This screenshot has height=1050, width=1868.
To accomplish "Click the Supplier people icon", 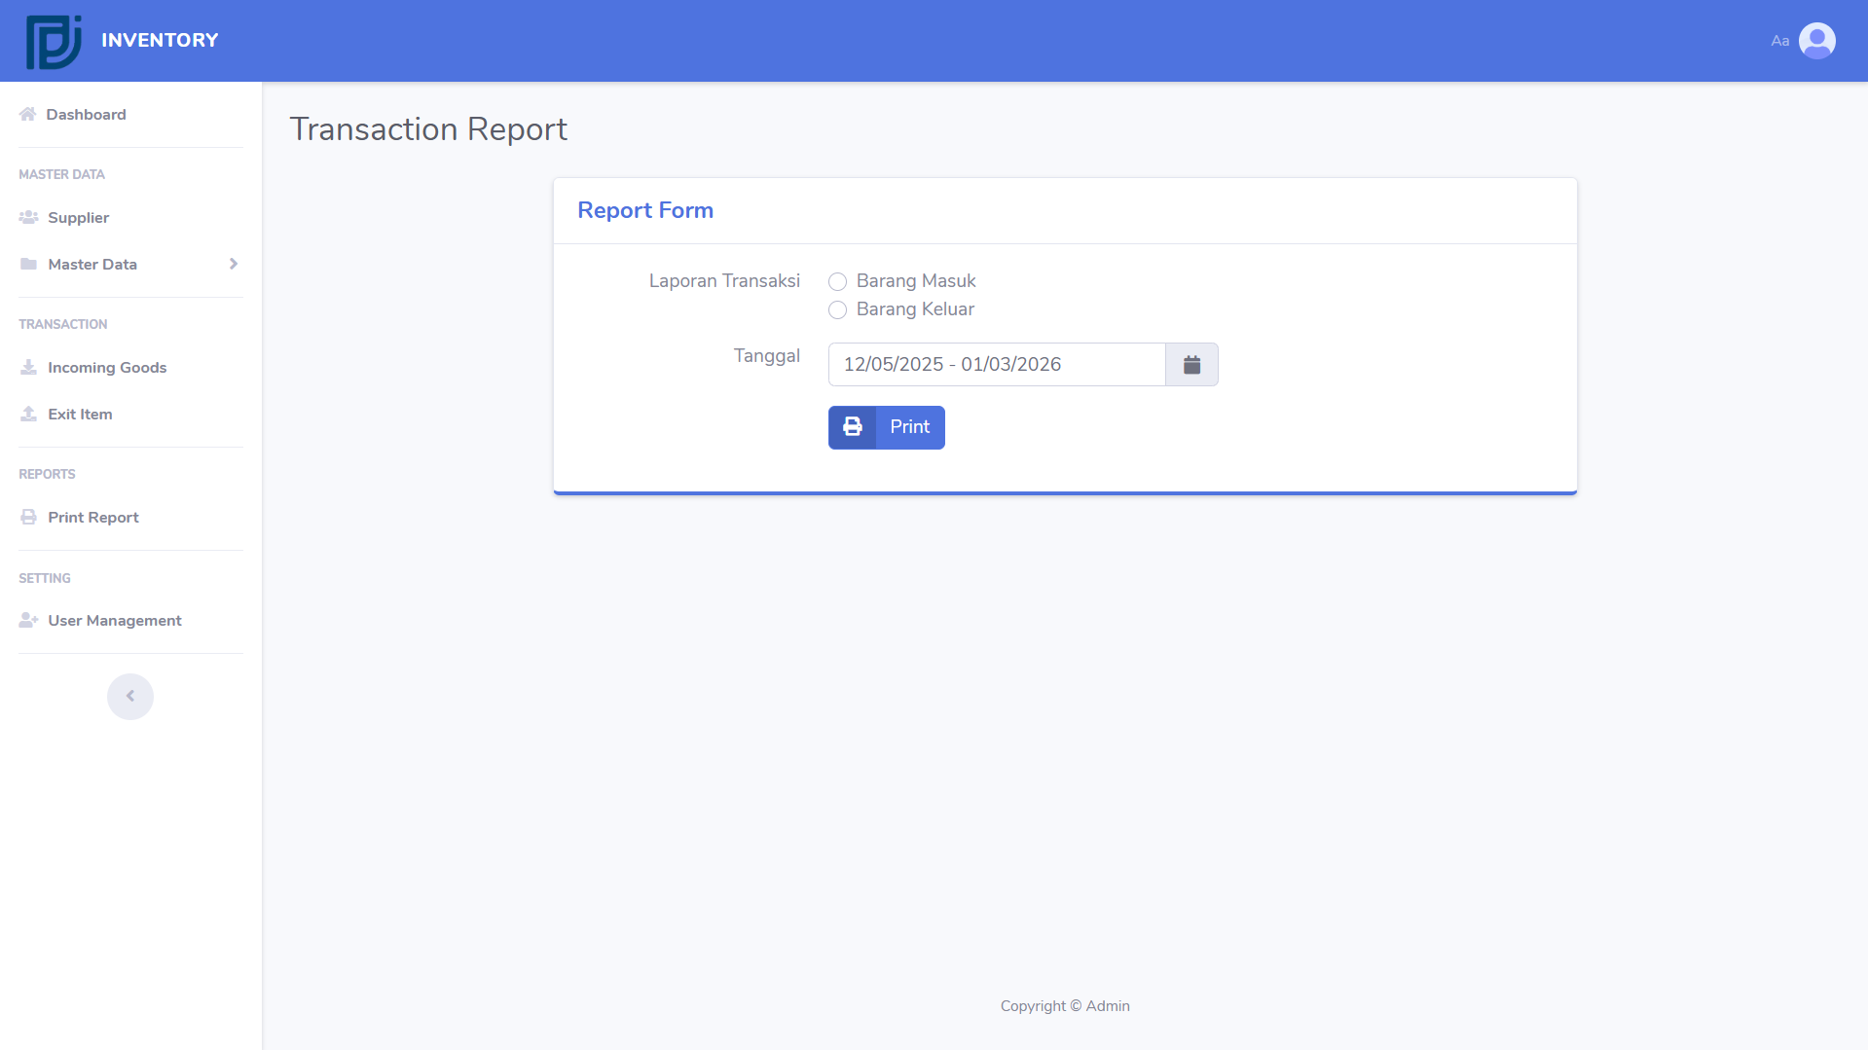I will click(28, 218).
